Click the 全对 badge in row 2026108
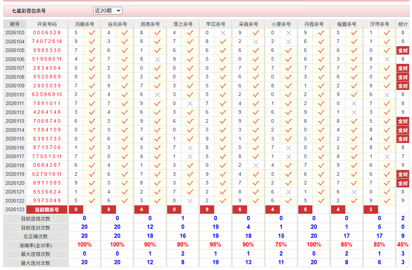The image size is (412, 270). pos(403,77)
